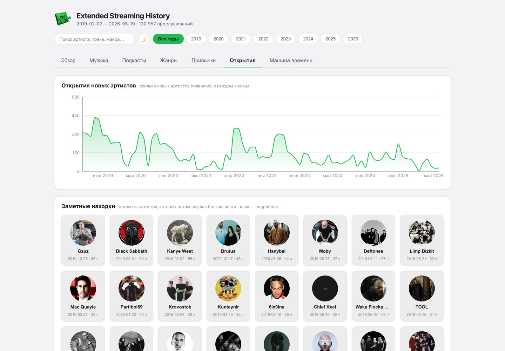Image resolution: width=505 pixels, height=351 pixels.
Task: Click the 'Extended Streaming History' title
Action: tap(123, 16)
